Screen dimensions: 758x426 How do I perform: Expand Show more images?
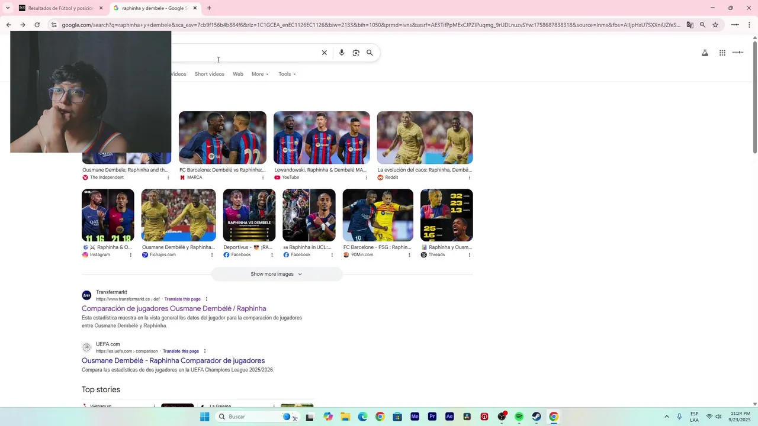(x=277, y=274)
